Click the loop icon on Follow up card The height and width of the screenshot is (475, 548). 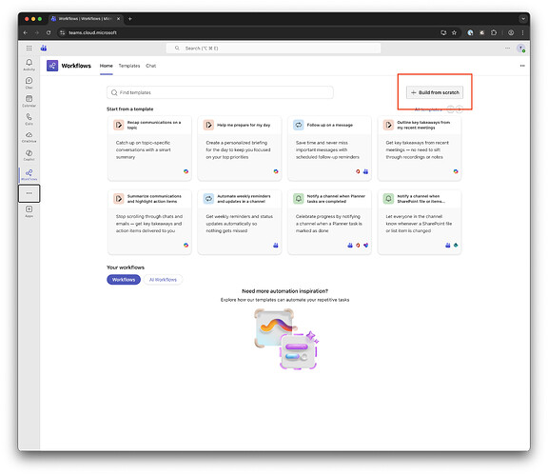(299, 125)
